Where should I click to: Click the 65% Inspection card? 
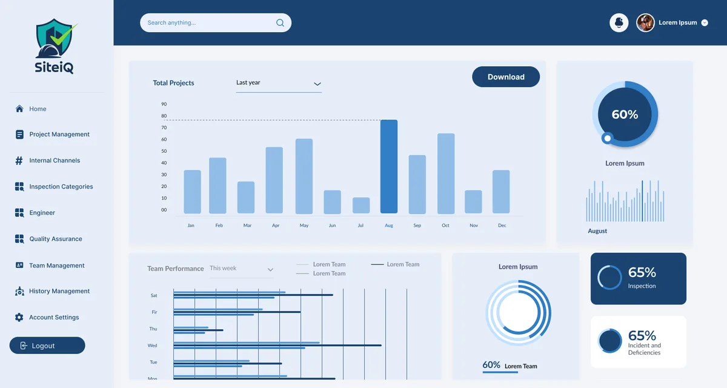(639, 279)
